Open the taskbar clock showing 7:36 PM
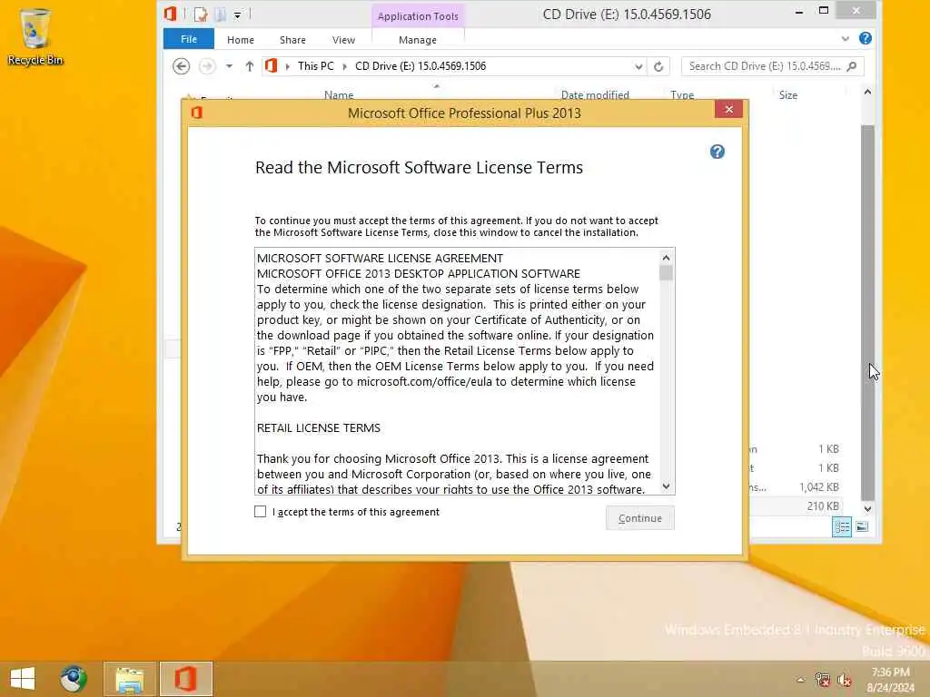The image size is (930, 697). 890,679
